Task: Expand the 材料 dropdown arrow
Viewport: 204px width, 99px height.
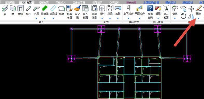Action: (102, 18)
